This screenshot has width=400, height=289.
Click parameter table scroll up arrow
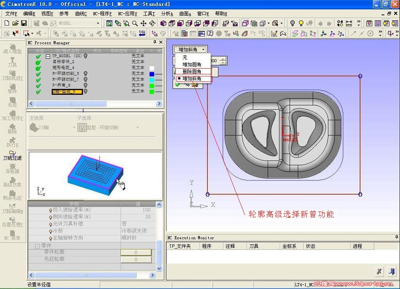coord(159,204)
